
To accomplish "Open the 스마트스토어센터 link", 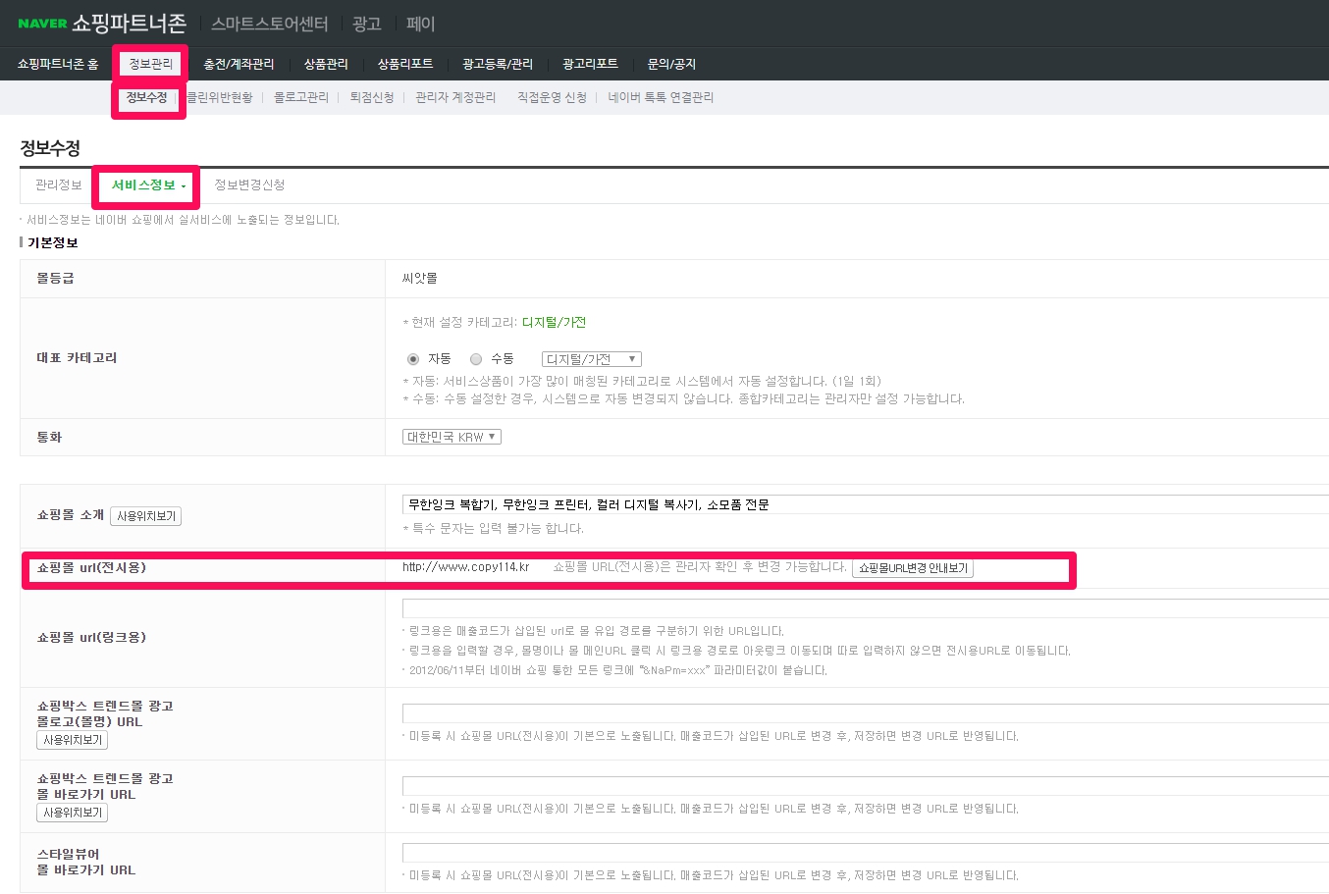I will [270, 24].
